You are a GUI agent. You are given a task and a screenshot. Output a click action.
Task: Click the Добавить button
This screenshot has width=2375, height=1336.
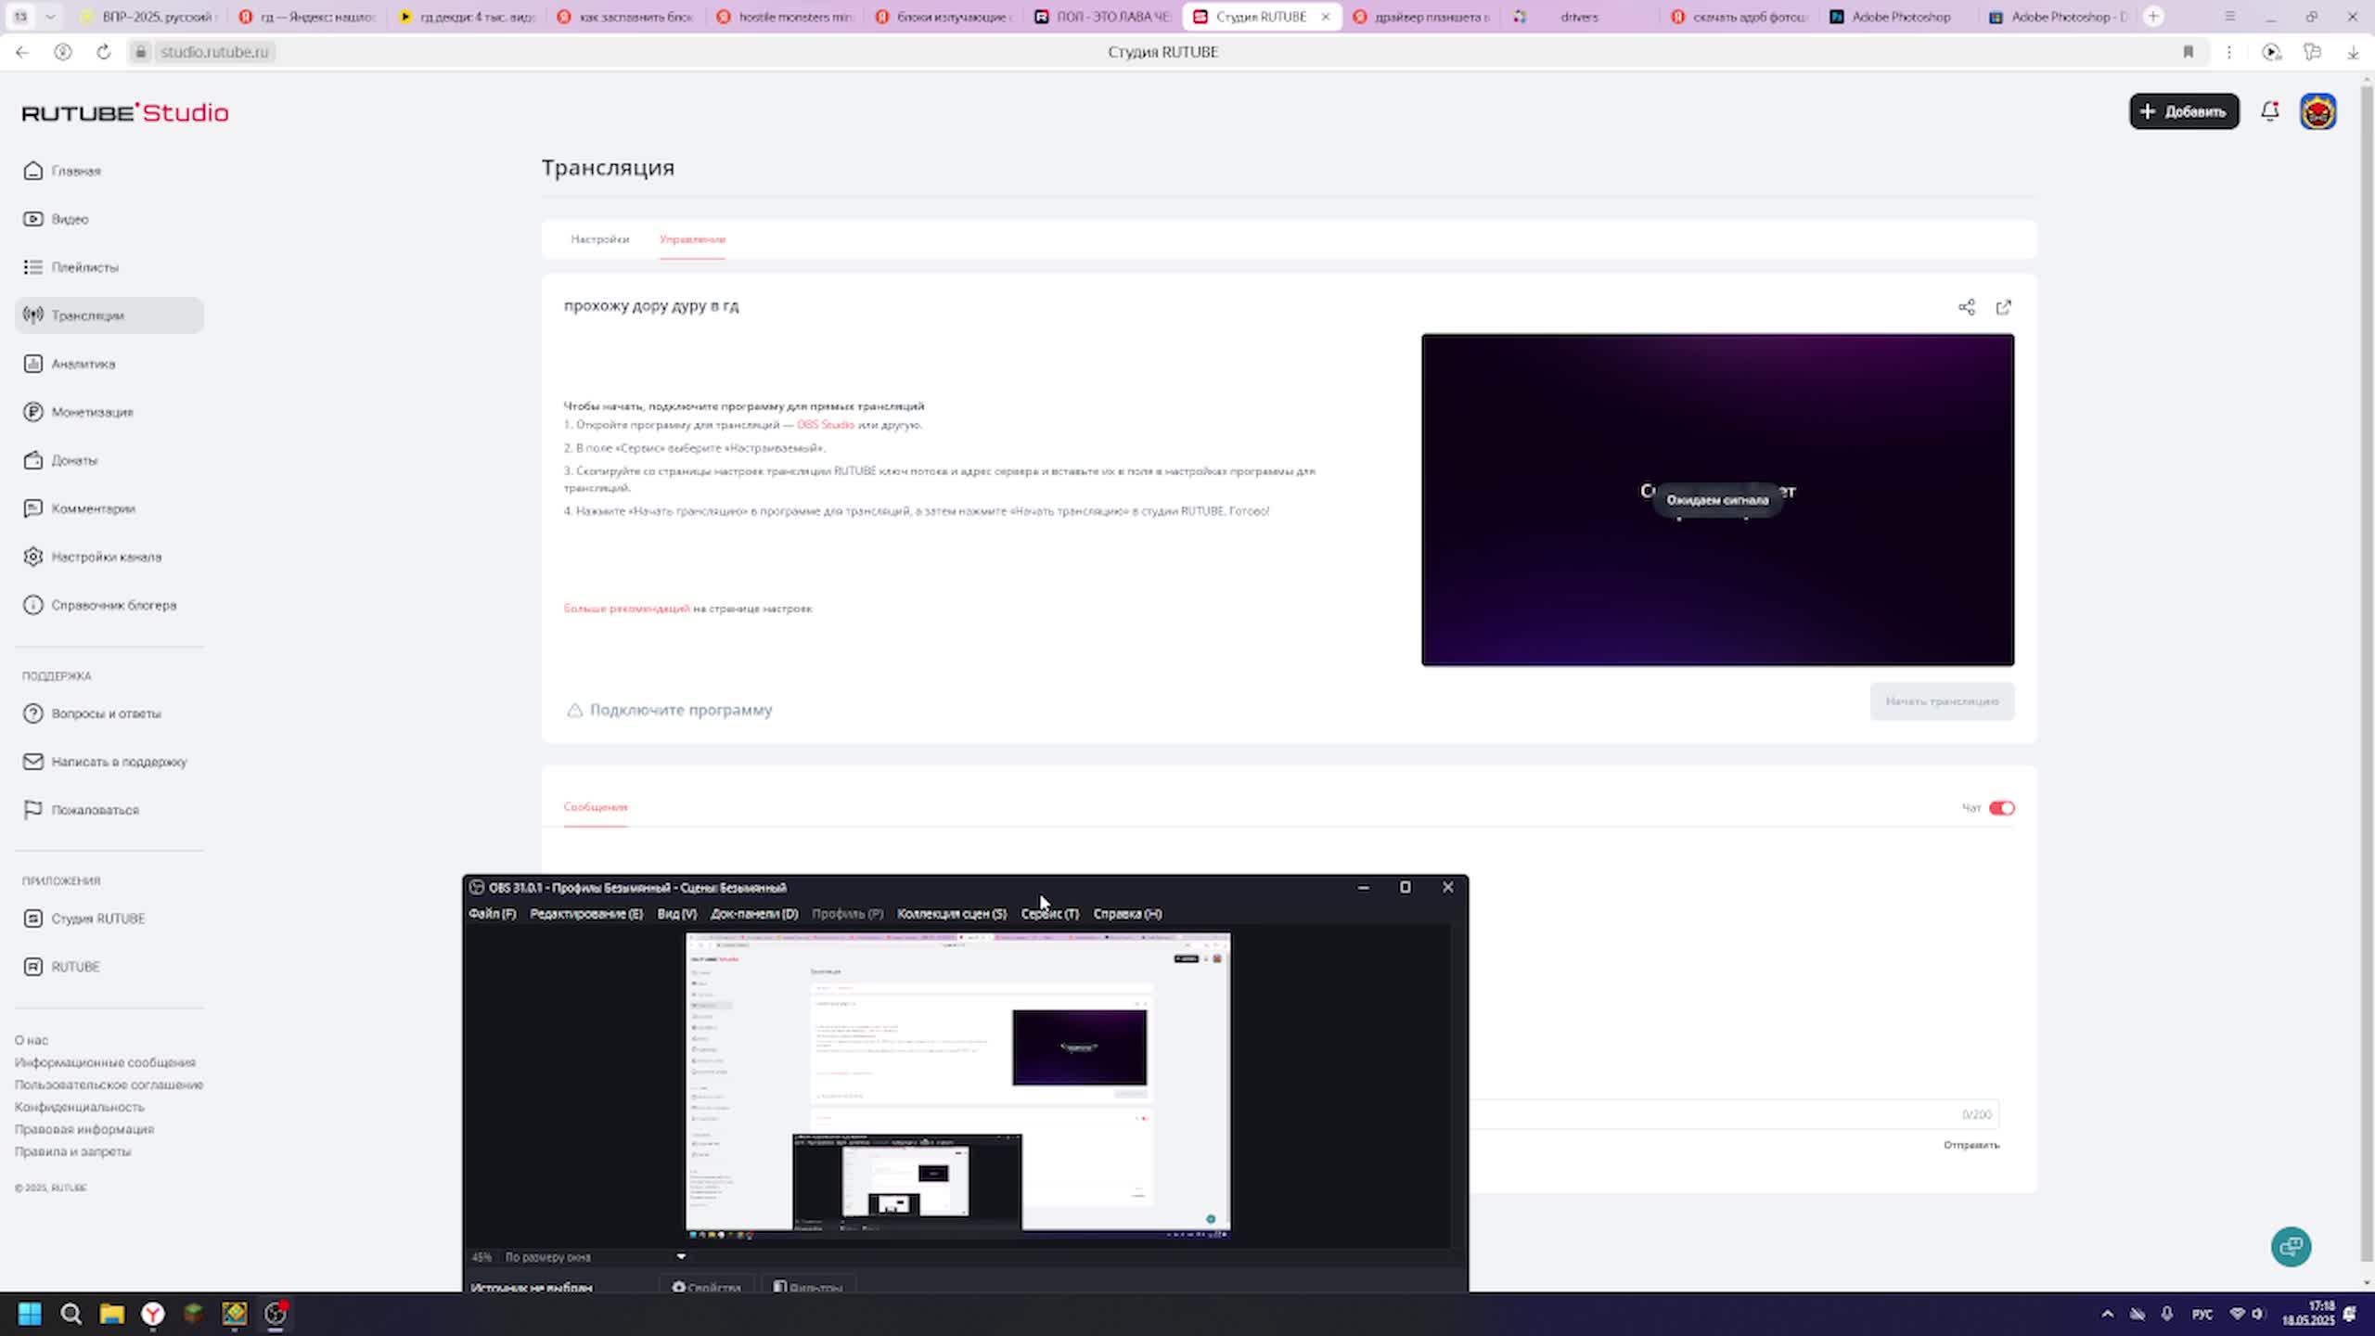point(2184,111)
